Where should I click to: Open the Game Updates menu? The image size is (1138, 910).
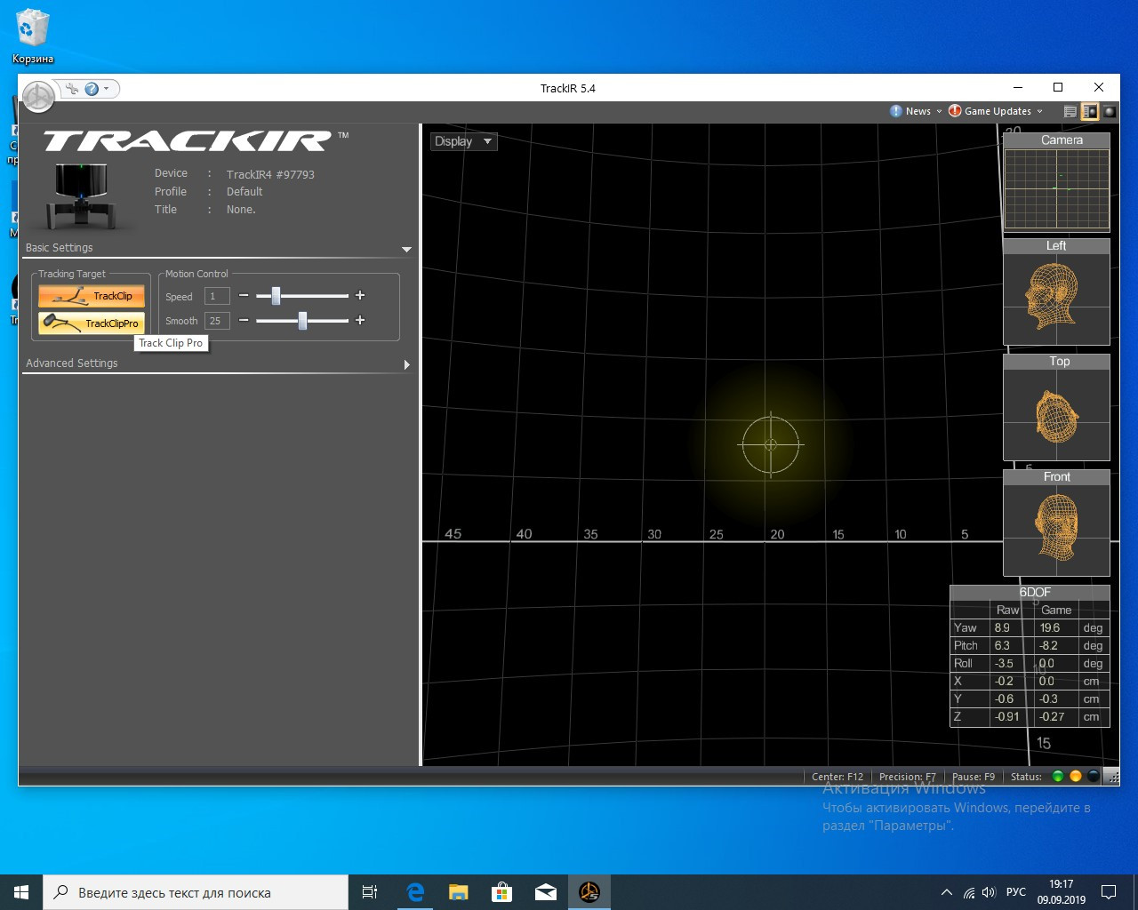tap(996, 111)
